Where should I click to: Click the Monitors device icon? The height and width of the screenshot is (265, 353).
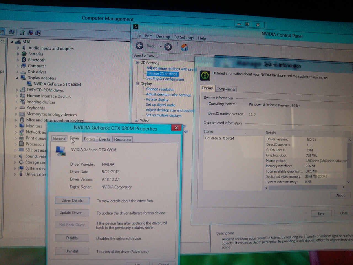point(22,126)
